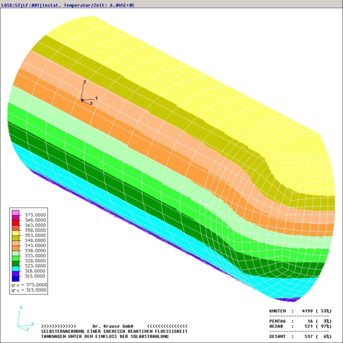Click the 'PENTA6 : 16 ( 3%)' statistic
The image size is (343, 343).
(301, 321)
